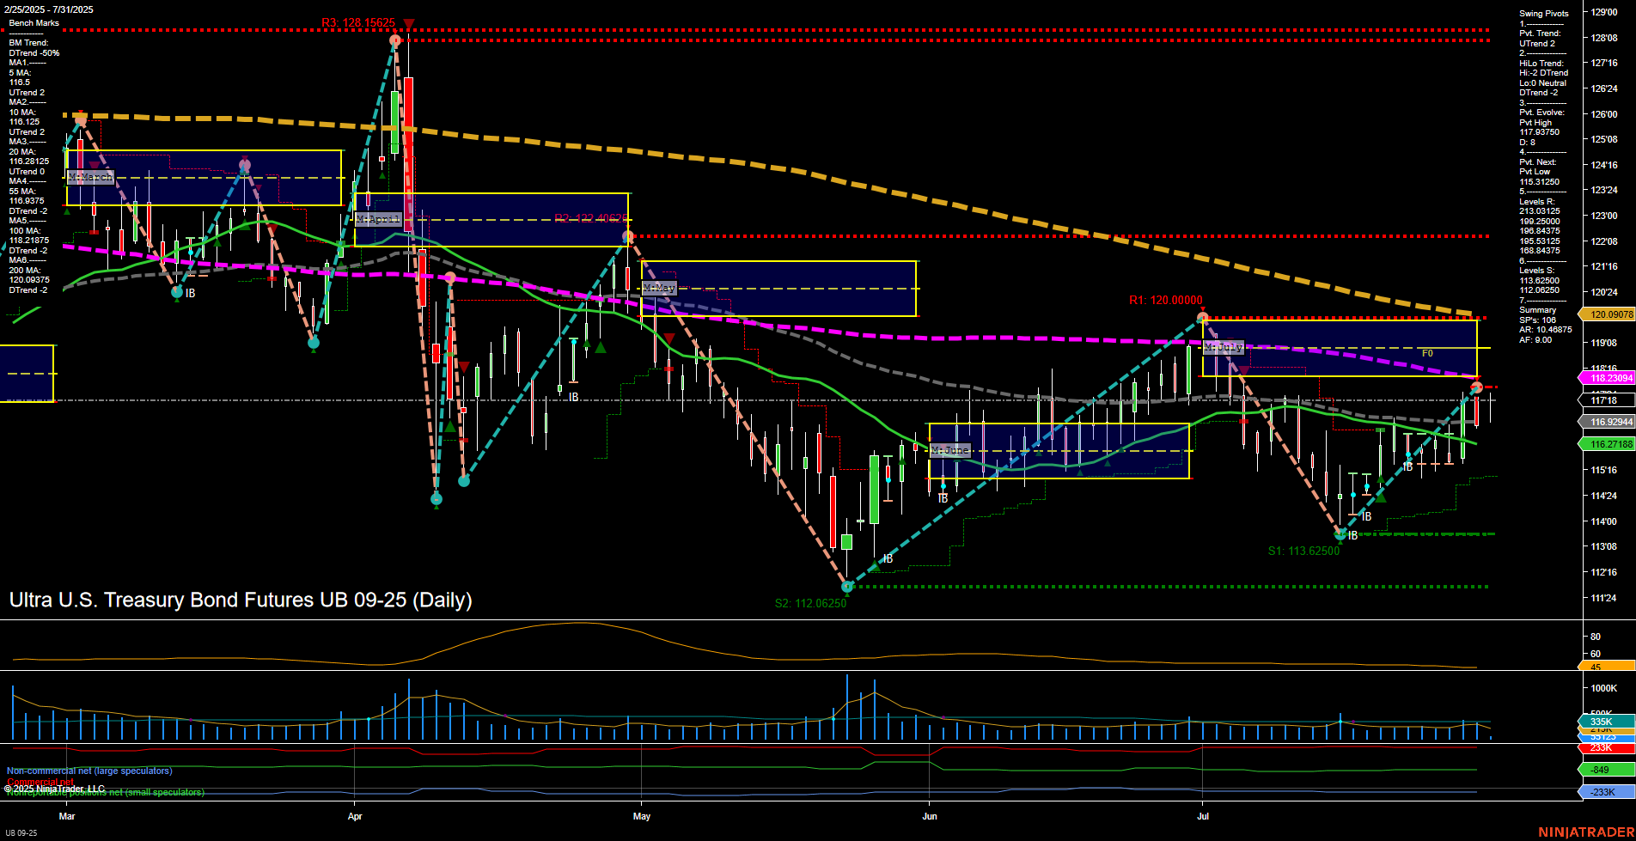Click the swing pivot low marker near S1

click(x=1340, y=533)
